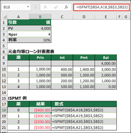Click the Enter checkmark icon in formula bar

tap(56, 7)
